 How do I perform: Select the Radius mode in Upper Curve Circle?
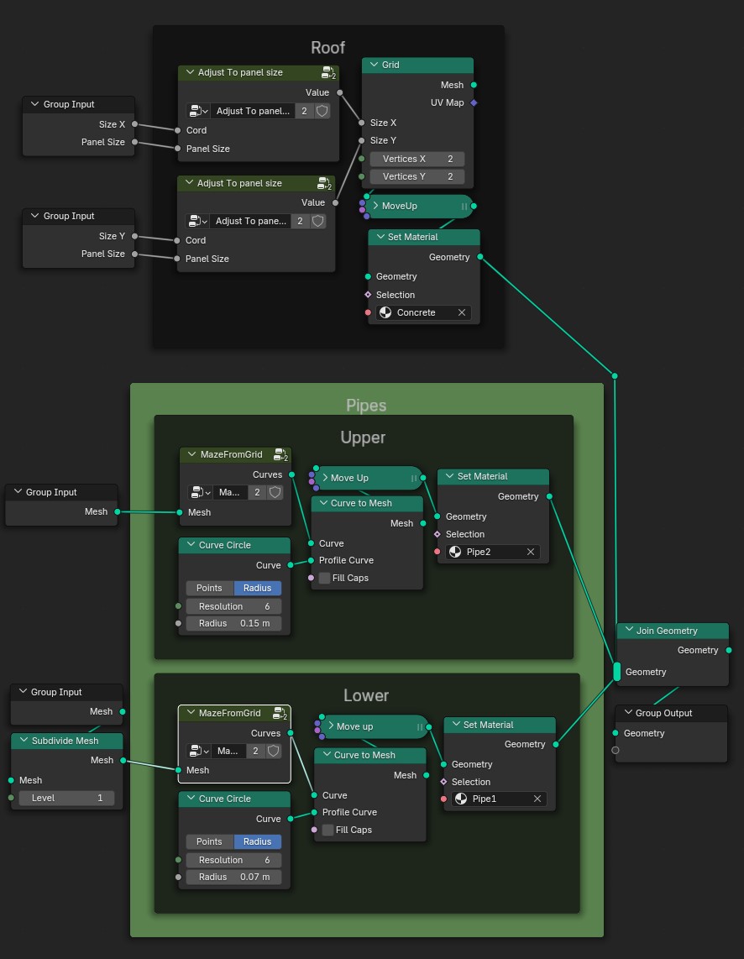(x=257, y=588)
